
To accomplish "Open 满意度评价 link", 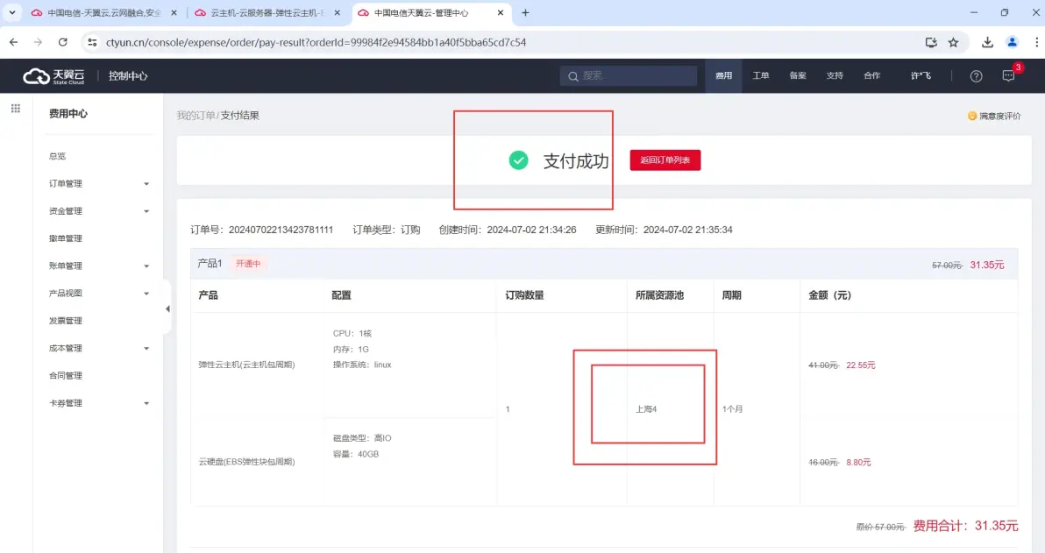I will point(999,116).
